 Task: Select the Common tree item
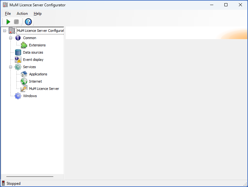(x=30, y=38)
